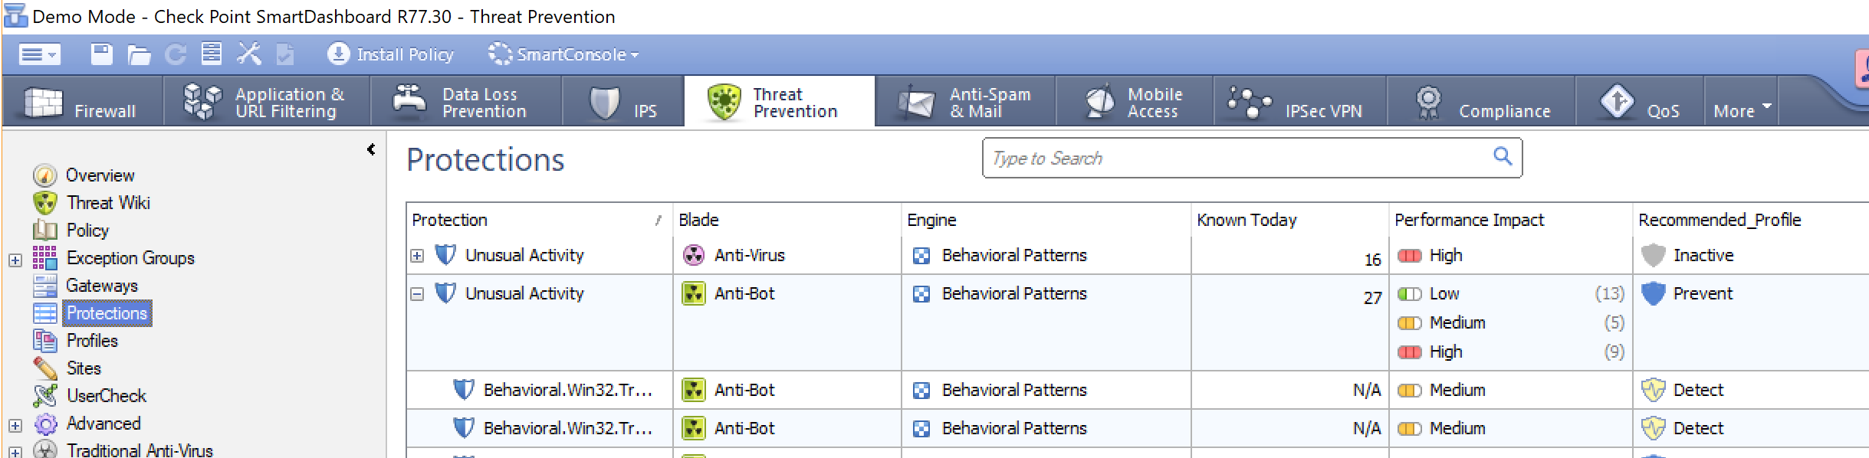1869x458 pixels.
Task: Click the Profiles documents icon
Action: click(45, 341)
